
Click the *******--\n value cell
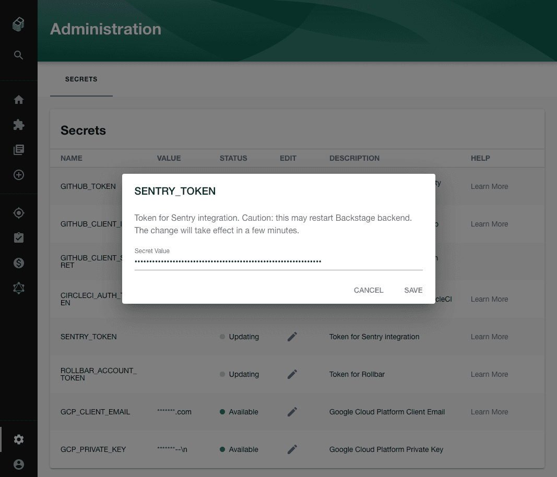point(172,449)
